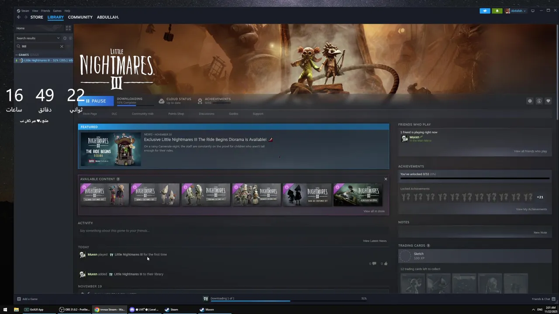Open game settings gear icon

[530, 101]
